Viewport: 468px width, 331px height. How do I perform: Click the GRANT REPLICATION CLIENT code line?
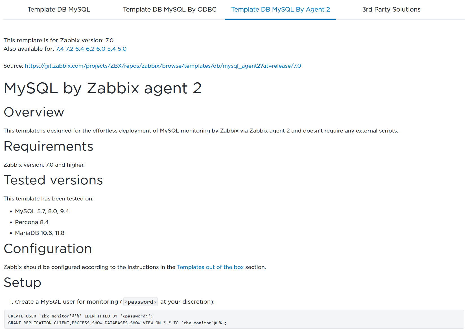tap(117, 323)
